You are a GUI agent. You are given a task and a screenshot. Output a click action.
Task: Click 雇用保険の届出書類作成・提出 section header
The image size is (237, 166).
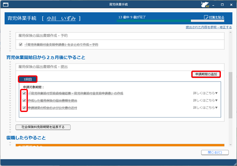tap(120, 67)
